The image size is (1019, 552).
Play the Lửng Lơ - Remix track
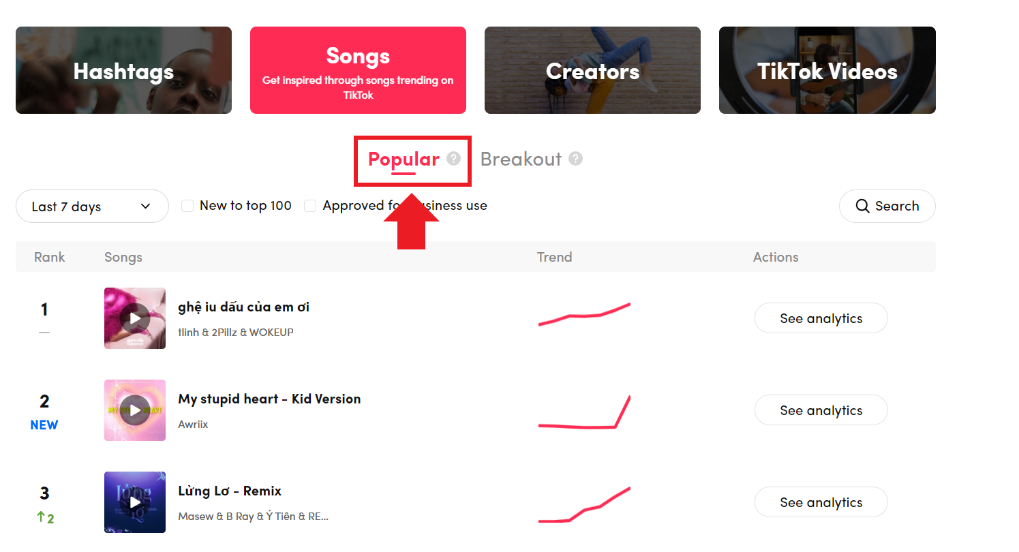pyautogui.click(x=135, y=502)
